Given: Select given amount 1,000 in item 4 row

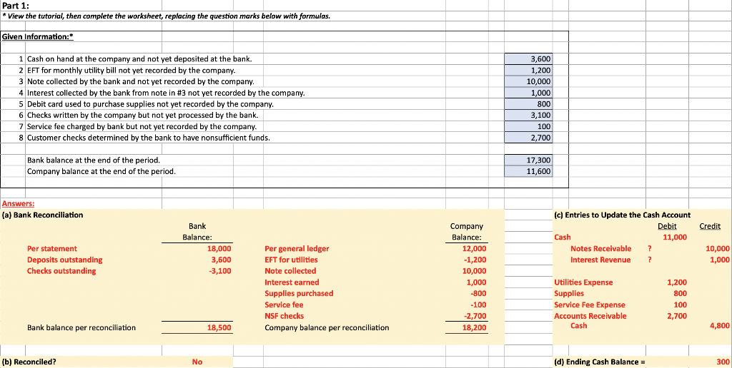Looking at the screenshot, I should pos(529,93).
